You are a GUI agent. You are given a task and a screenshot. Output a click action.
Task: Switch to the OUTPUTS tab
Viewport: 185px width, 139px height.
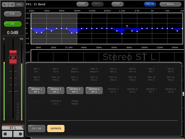pos(55,129)
